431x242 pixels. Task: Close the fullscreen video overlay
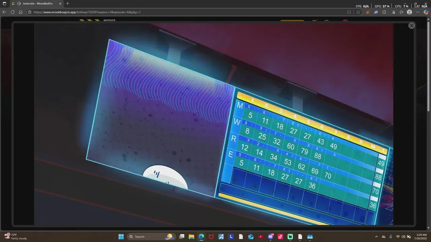coord(411,26)
